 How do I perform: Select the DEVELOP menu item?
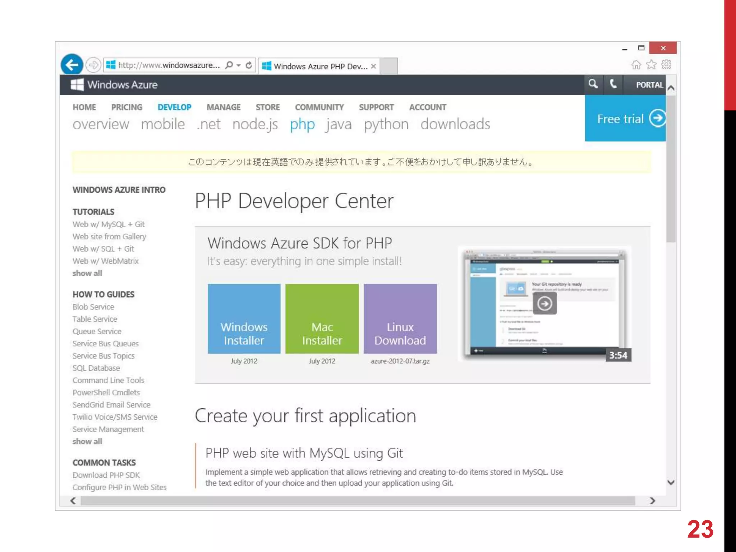(x=174, y=107)
